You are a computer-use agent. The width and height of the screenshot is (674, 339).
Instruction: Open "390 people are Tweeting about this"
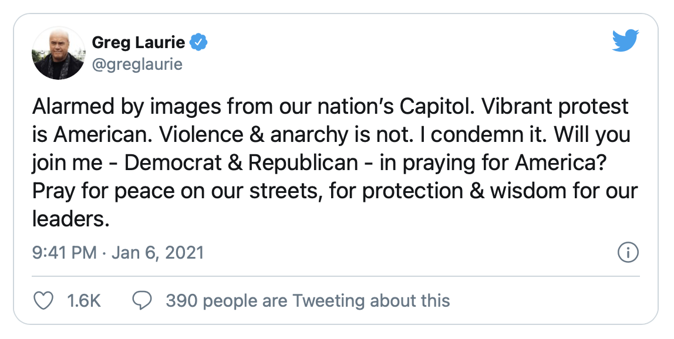[x=308, y=301]
